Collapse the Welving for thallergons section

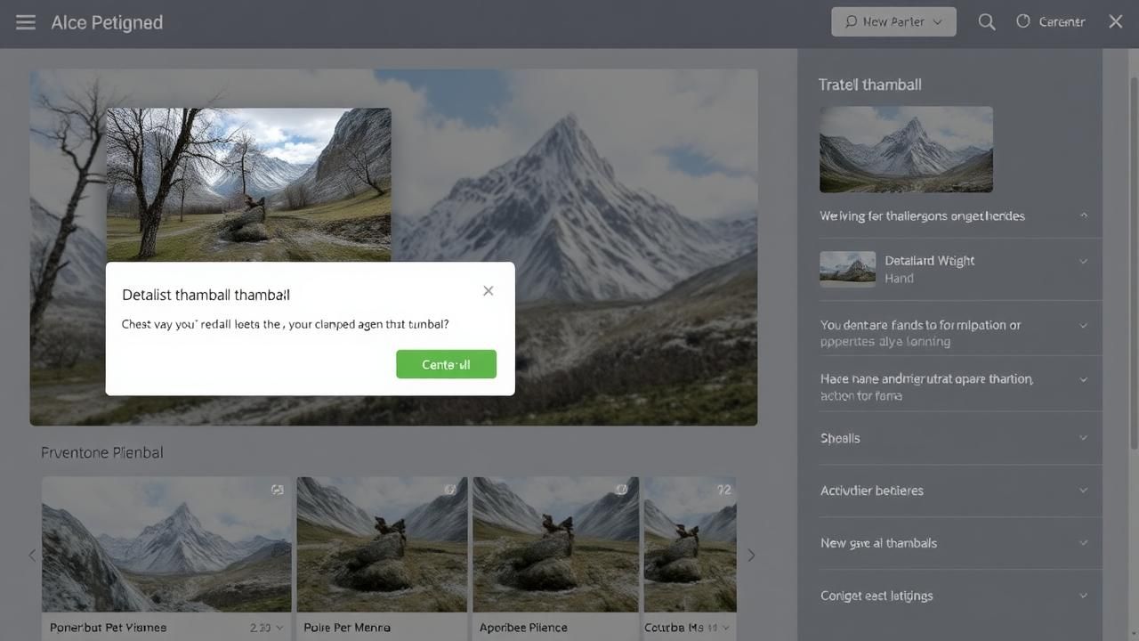(1083, 215)
